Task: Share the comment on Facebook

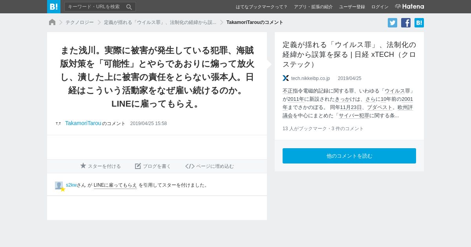Action: [406, 23]
